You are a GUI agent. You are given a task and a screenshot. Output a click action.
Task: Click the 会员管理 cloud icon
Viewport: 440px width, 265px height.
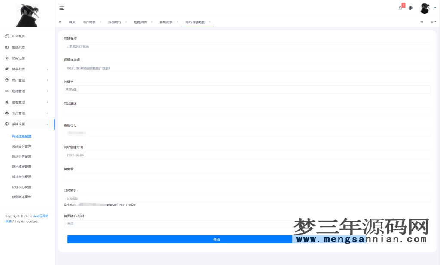[x=6, y=113]
